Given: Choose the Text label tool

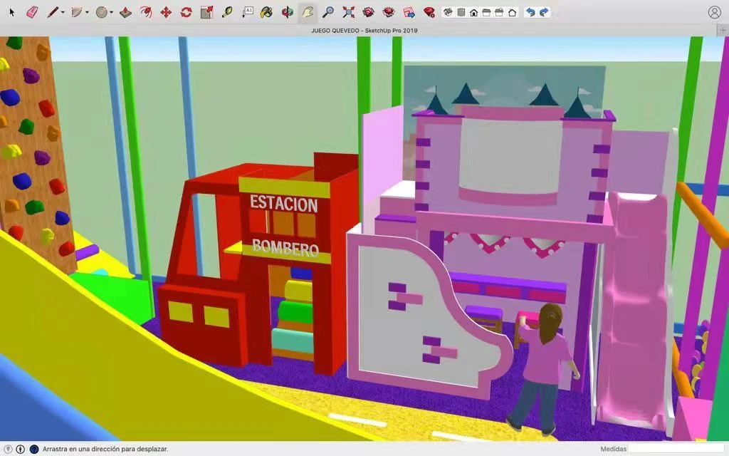Looking at the screenshot, I should point(247,12).
